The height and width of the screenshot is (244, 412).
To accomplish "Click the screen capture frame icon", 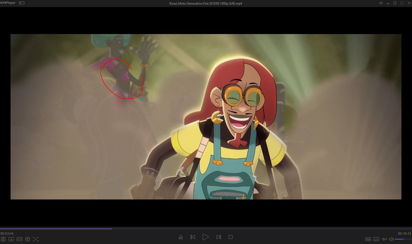I will 36,239.
